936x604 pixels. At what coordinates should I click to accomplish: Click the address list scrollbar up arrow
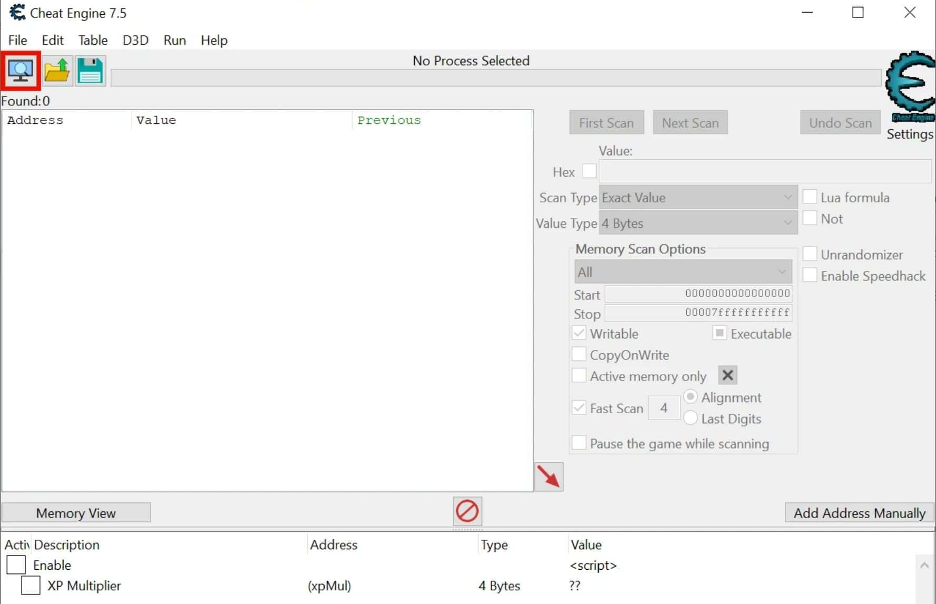coord(924,565)
